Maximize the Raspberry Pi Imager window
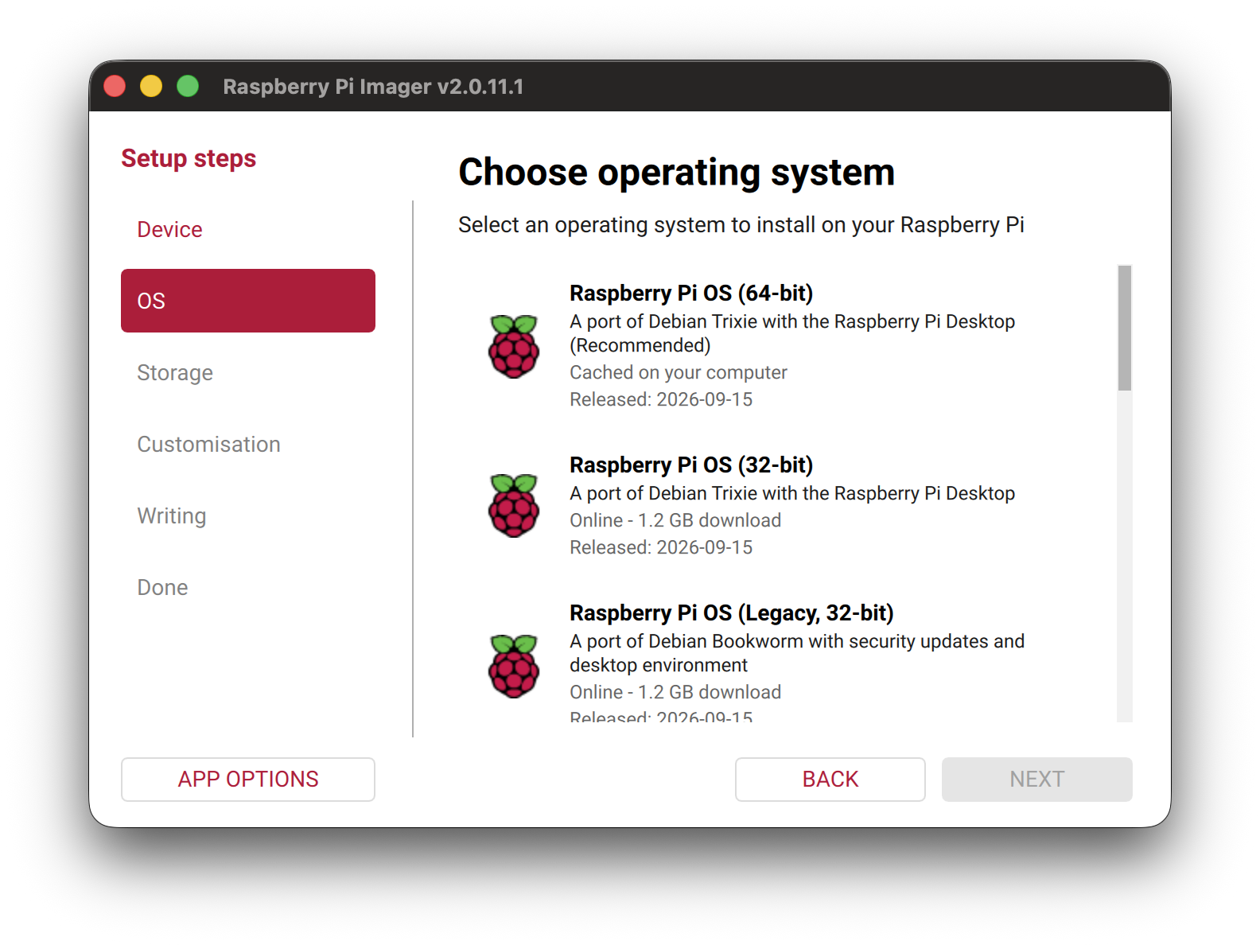The image size is (1260, 945). coord(188,86)
